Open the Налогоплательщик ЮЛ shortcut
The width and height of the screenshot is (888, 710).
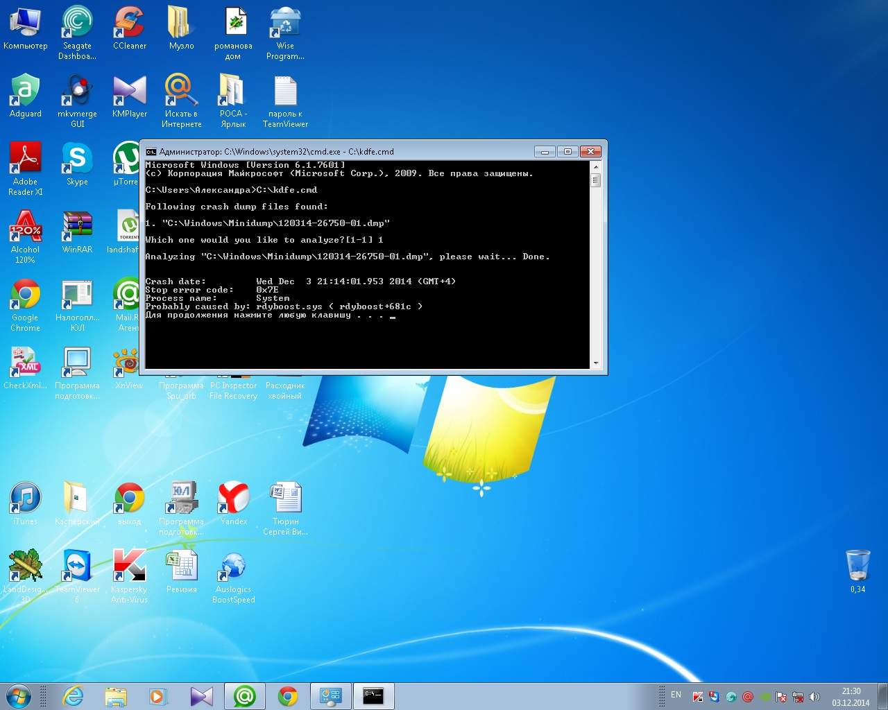point(77,304)
